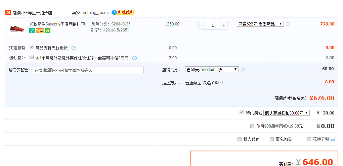Screen dimensions: 343x166
Task: Click the orange Taobao shop icon
Action: [8, 12]
